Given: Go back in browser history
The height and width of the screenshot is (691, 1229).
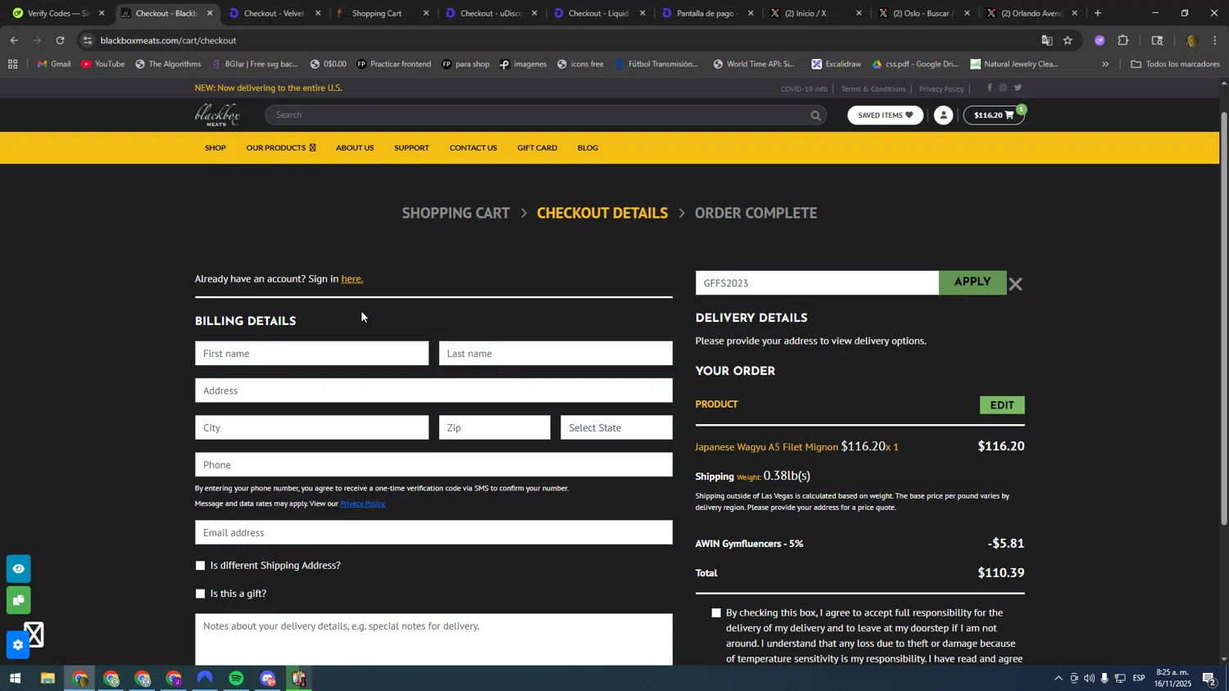Looking at the screenshot, I should point(14,40).
